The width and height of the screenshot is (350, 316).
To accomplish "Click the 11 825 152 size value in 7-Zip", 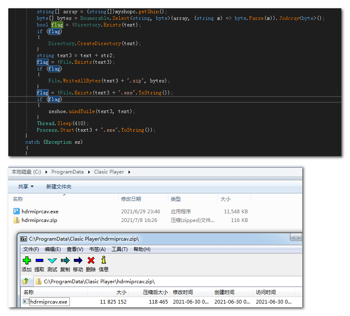I will (113, 302).
